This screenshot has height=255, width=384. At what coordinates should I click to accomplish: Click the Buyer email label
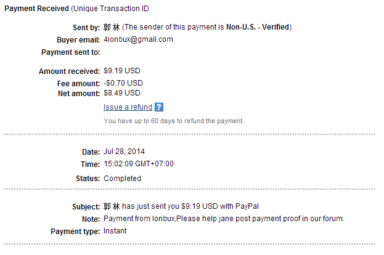click(77, 39)
